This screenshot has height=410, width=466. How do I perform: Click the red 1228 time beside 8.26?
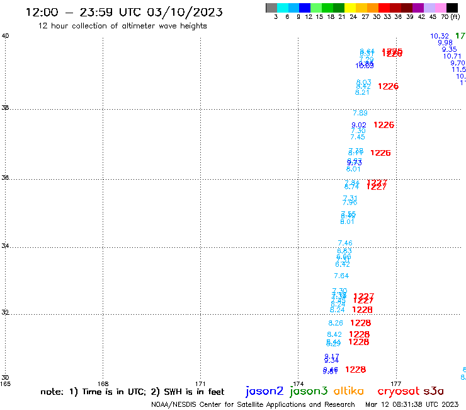pyautogui.click(x=360, y=323)
